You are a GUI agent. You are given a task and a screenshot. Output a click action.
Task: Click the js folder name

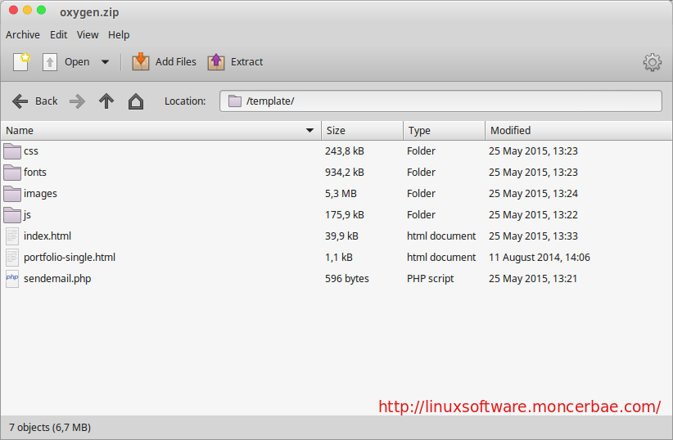[x=27, y=215]
